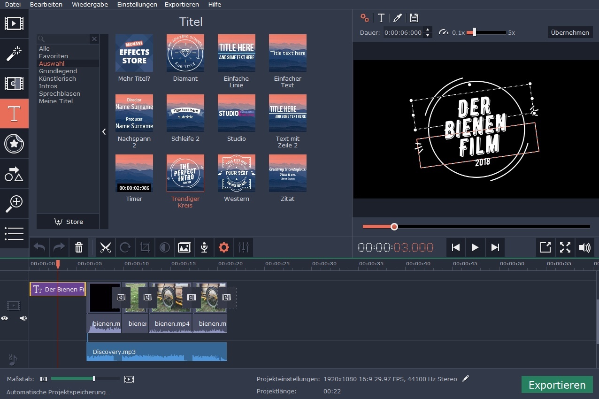Delete clip with trash can icon

coord(79,247)
